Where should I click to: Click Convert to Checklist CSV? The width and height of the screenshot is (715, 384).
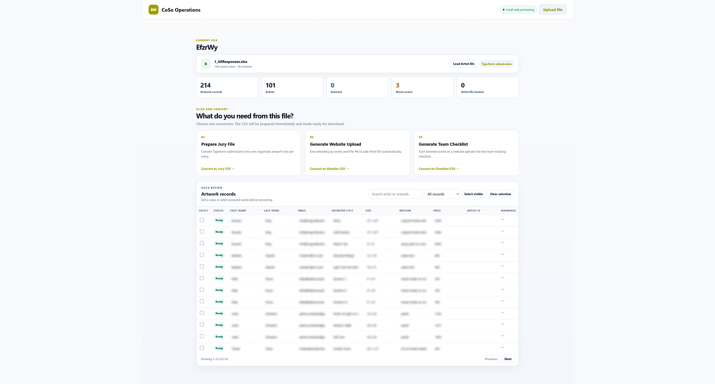pos(439,169)
